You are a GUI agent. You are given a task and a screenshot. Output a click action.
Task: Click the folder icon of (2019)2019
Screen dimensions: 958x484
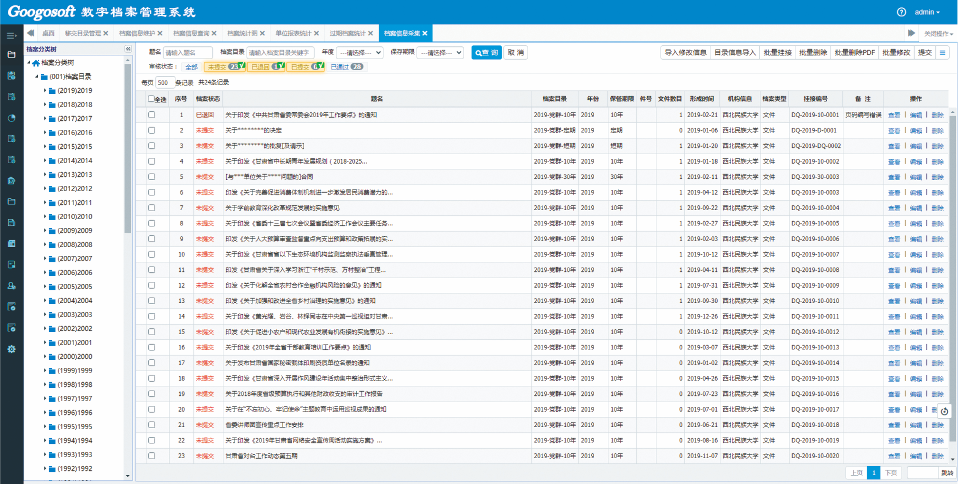[52, 91]
